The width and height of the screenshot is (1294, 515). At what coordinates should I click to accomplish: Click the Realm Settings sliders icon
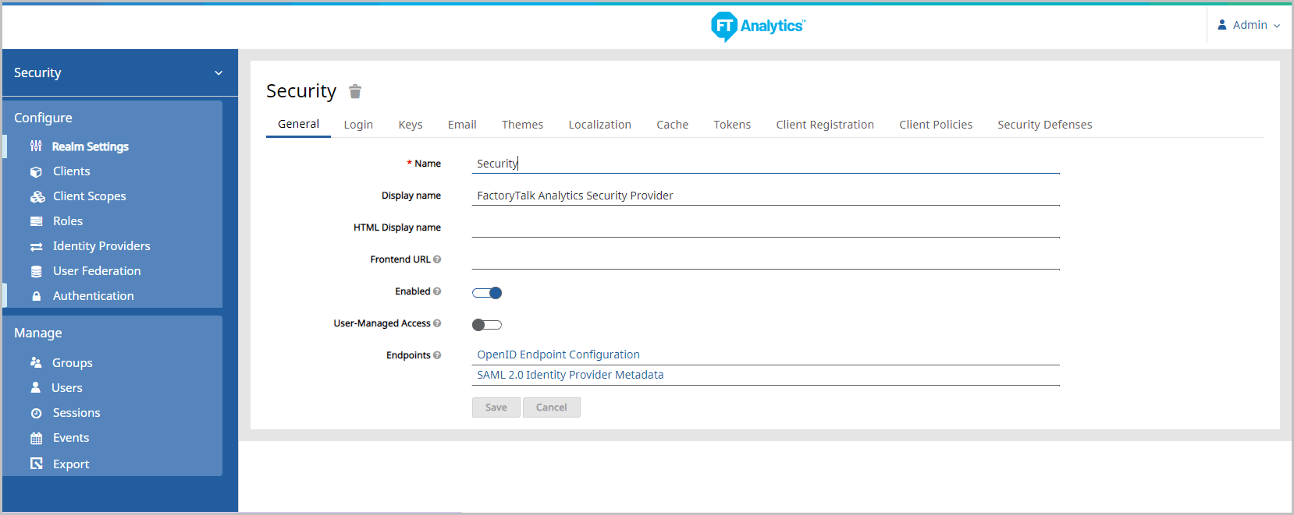click(36, 146)
